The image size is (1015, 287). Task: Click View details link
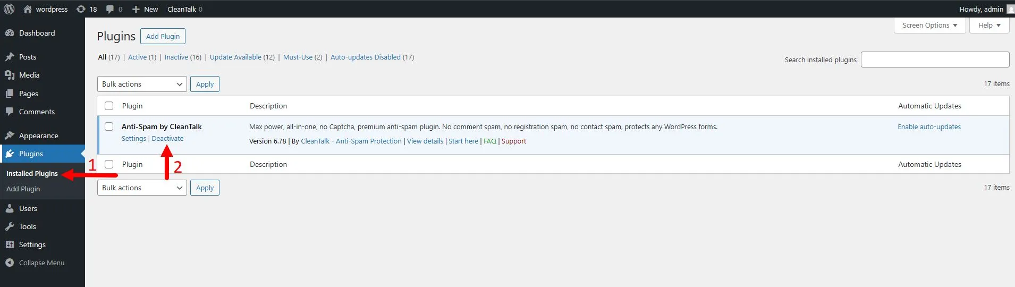[x=425, y=141]
